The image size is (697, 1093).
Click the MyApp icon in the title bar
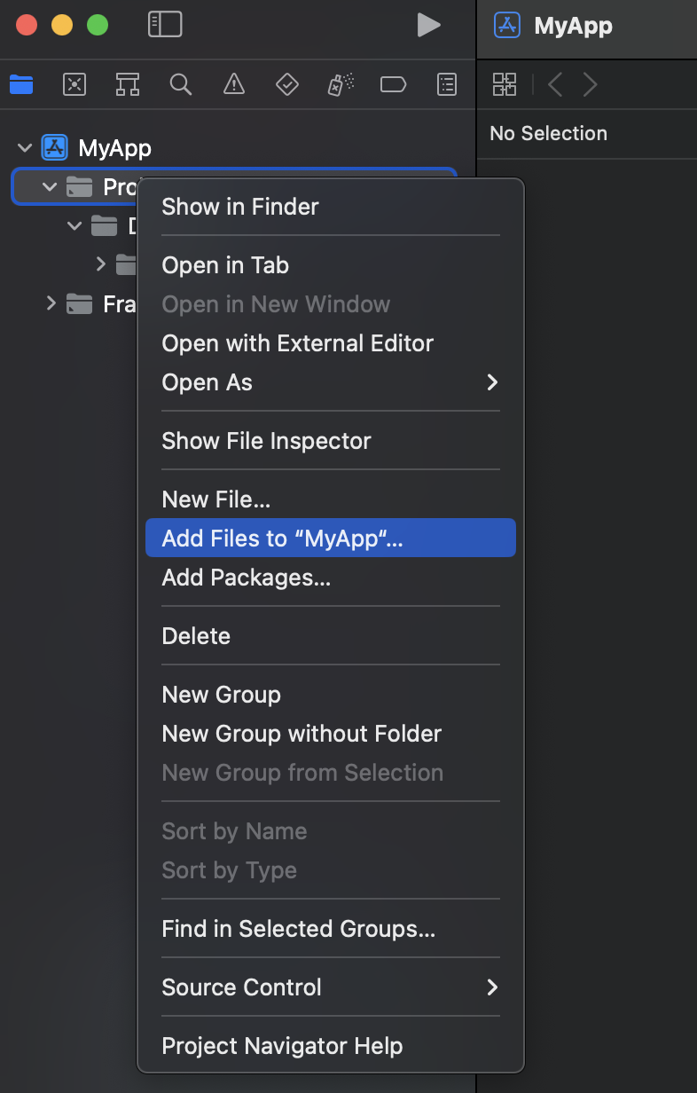click(x=508, y=25)
